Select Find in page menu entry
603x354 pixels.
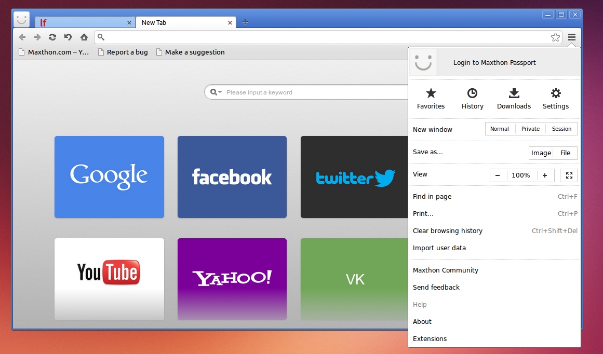click(494, 196)
